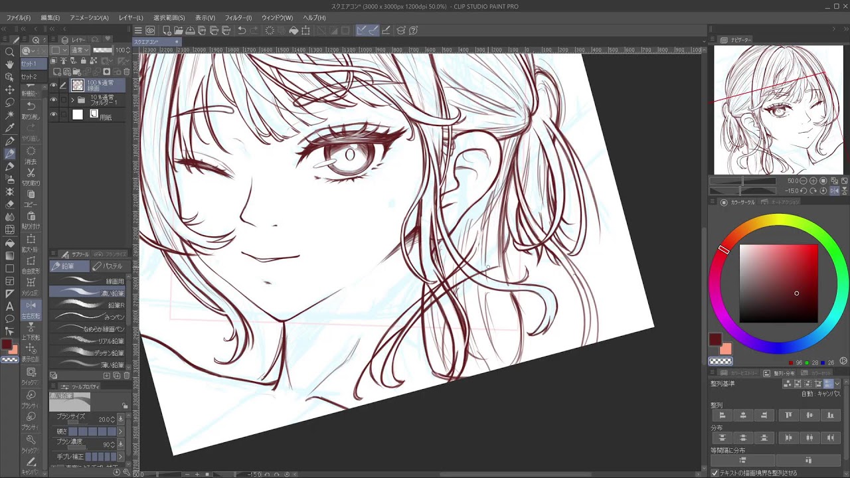The height and width of the screenshot is (478, 850).
Task: Open ファイル(F) menu
Action: point(18,18)
